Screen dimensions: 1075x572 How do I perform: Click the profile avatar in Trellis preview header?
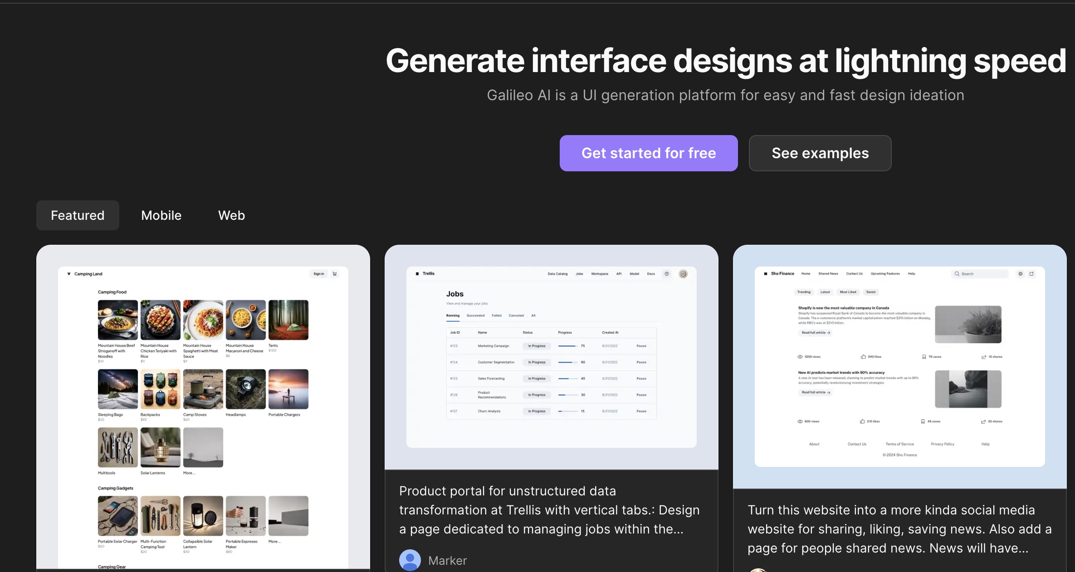click(683, 274)
